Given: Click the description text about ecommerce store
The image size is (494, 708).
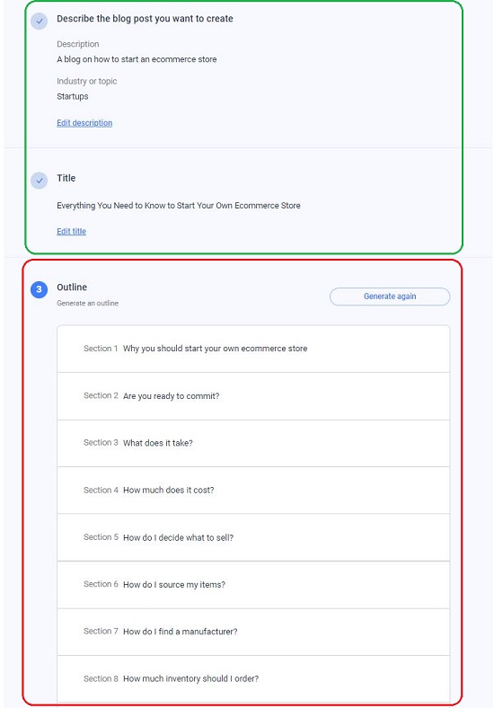Looking at the screenshot, I should 137,59.
